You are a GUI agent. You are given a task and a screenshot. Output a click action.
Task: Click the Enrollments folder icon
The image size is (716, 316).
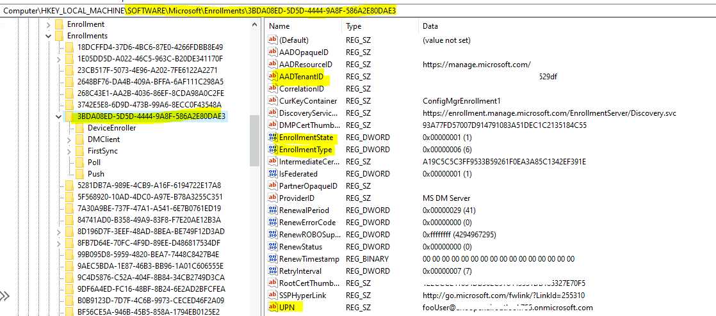tap(59, 36)
